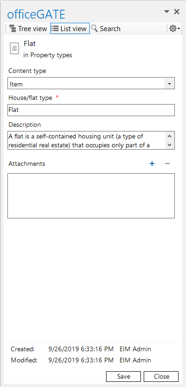
Task: Add an attachment with plus icon
Action: pyautogui.click(x=152, y=164)
